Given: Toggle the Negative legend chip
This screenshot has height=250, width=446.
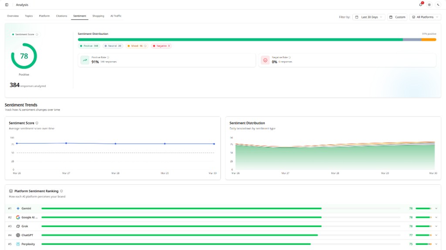Looking at the screenshot, I should click(x=161, y=46).
